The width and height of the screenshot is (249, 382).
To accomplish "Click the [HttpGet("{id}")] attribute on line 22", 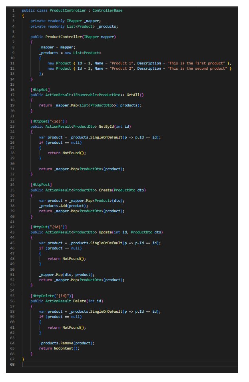I will (49, 121).
